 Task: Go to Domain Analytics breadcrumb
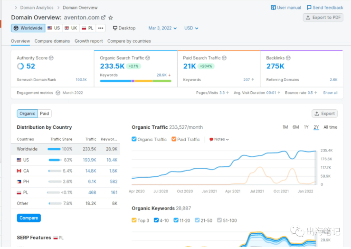click(x=37, y=8)
